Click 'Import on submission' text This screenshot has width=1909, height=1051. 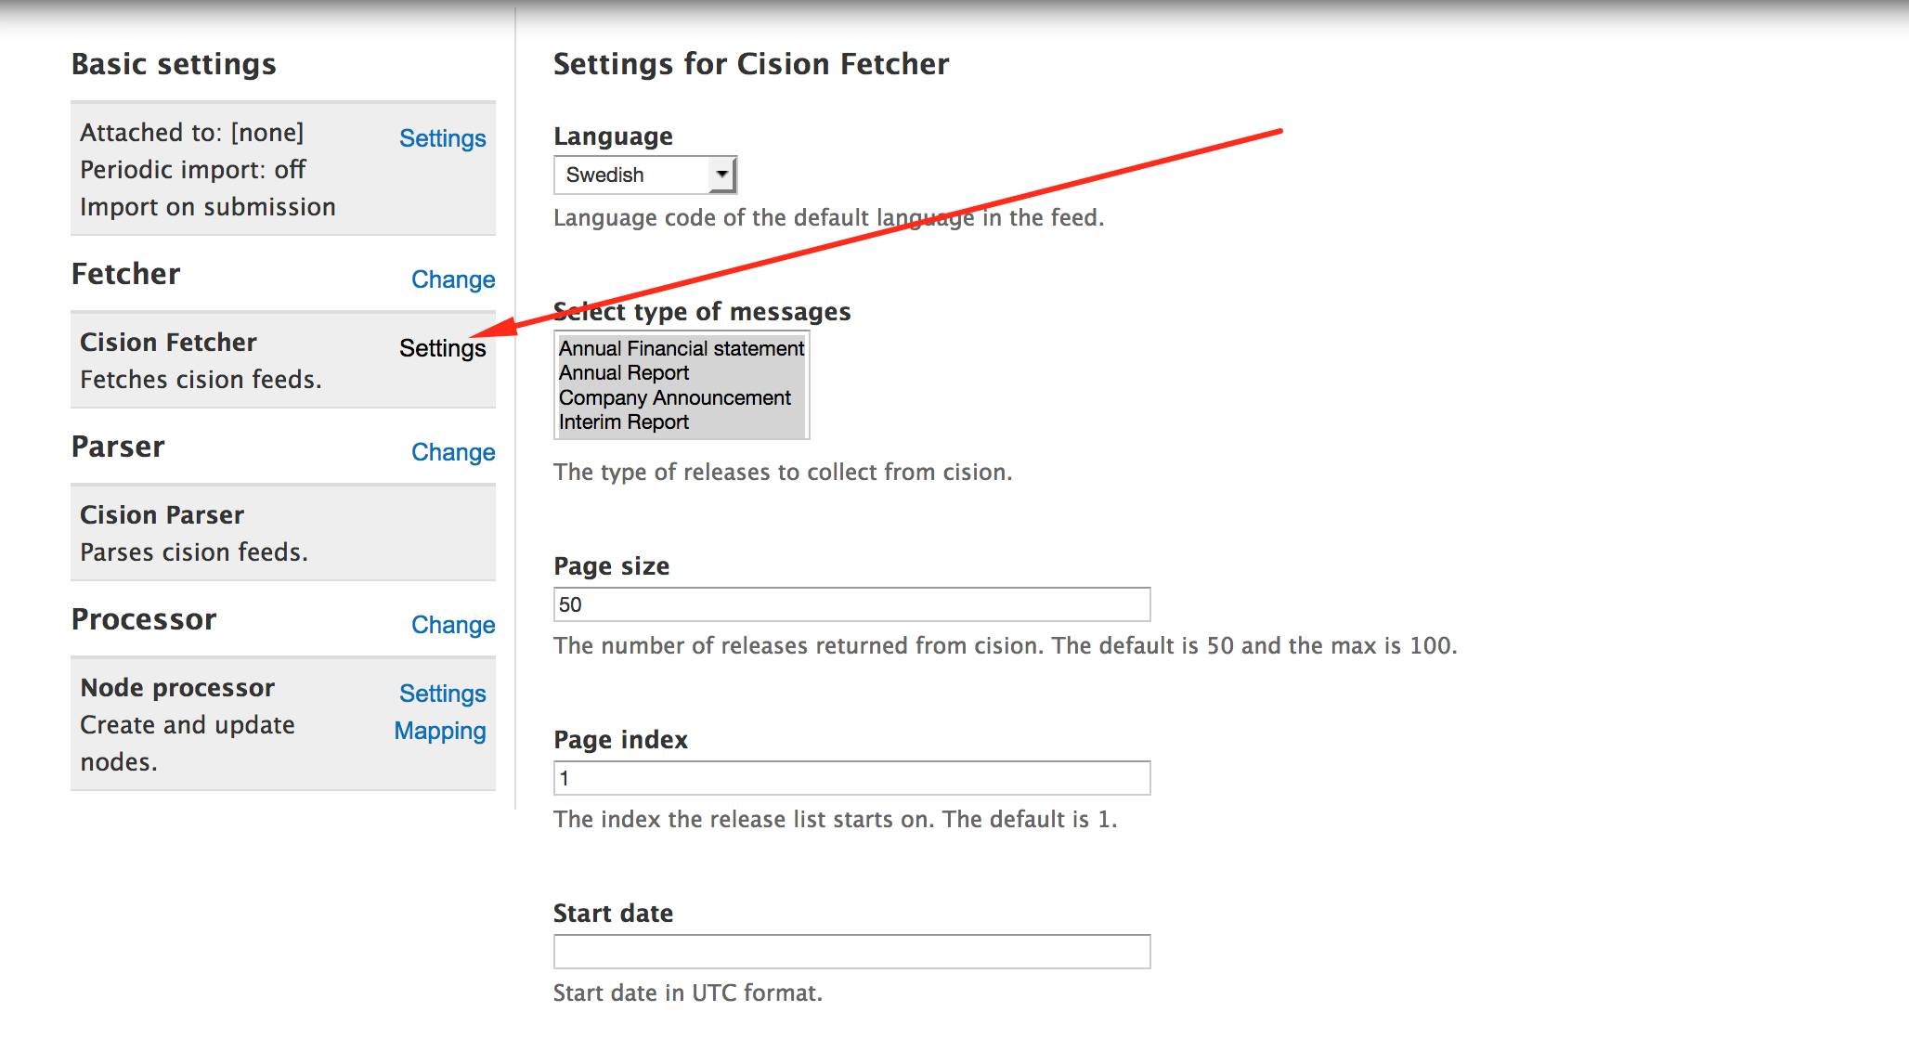point(208,207)
